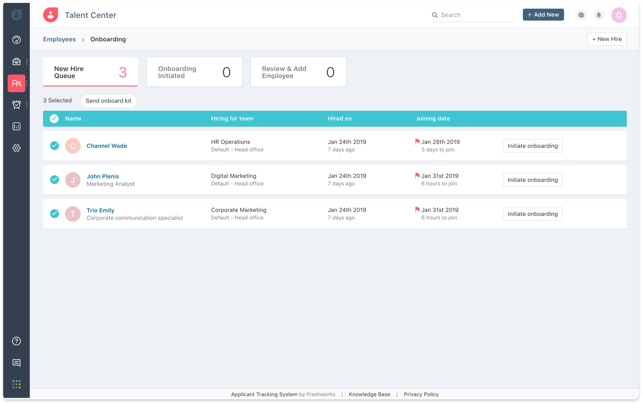Expand the three-dot menu beside employees icon

click(27, 83)
